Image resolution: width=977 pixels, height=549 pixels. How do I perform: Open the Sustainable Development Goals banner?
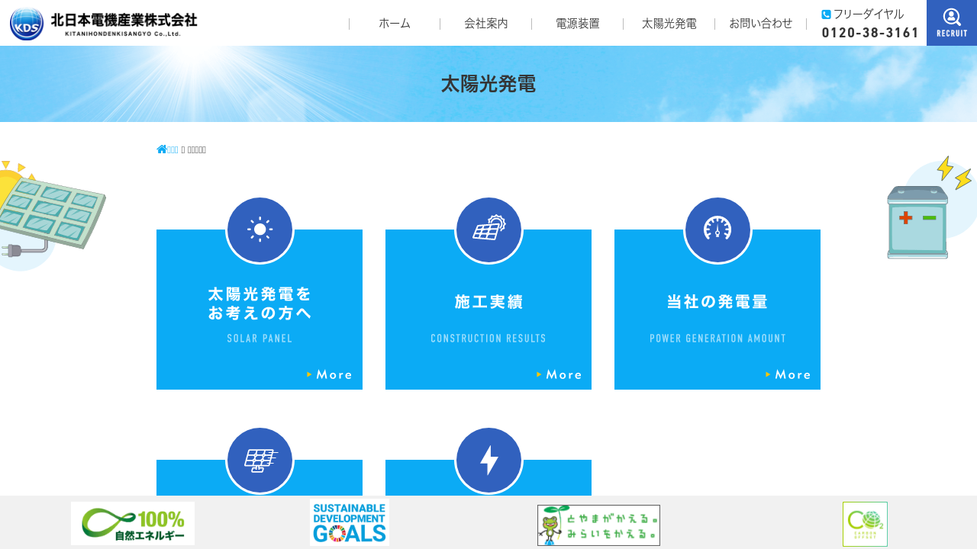point(350,523)
